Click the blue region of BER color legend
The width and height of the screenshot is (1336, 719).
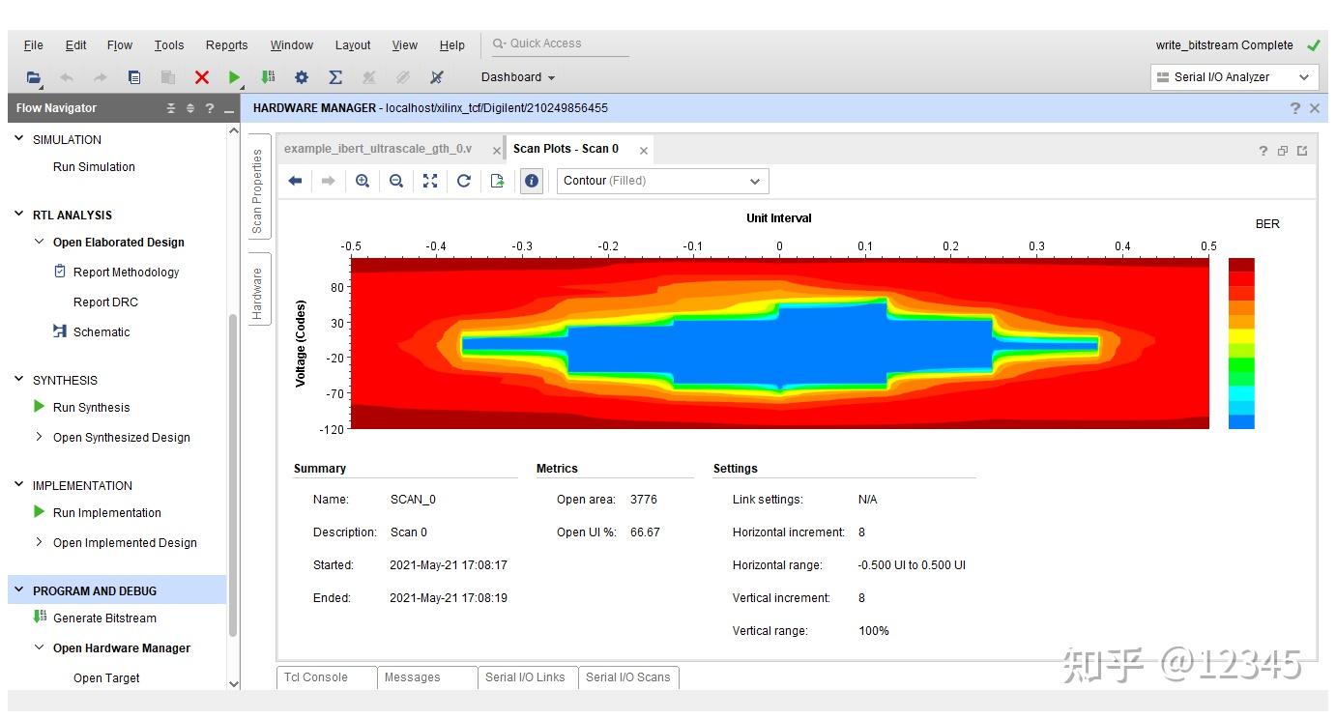(x=1241, y=421)
